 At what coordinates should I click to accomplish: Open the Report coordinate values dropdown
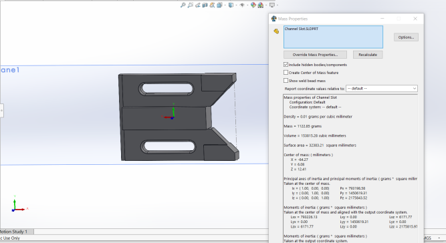[x=382, y=89]
